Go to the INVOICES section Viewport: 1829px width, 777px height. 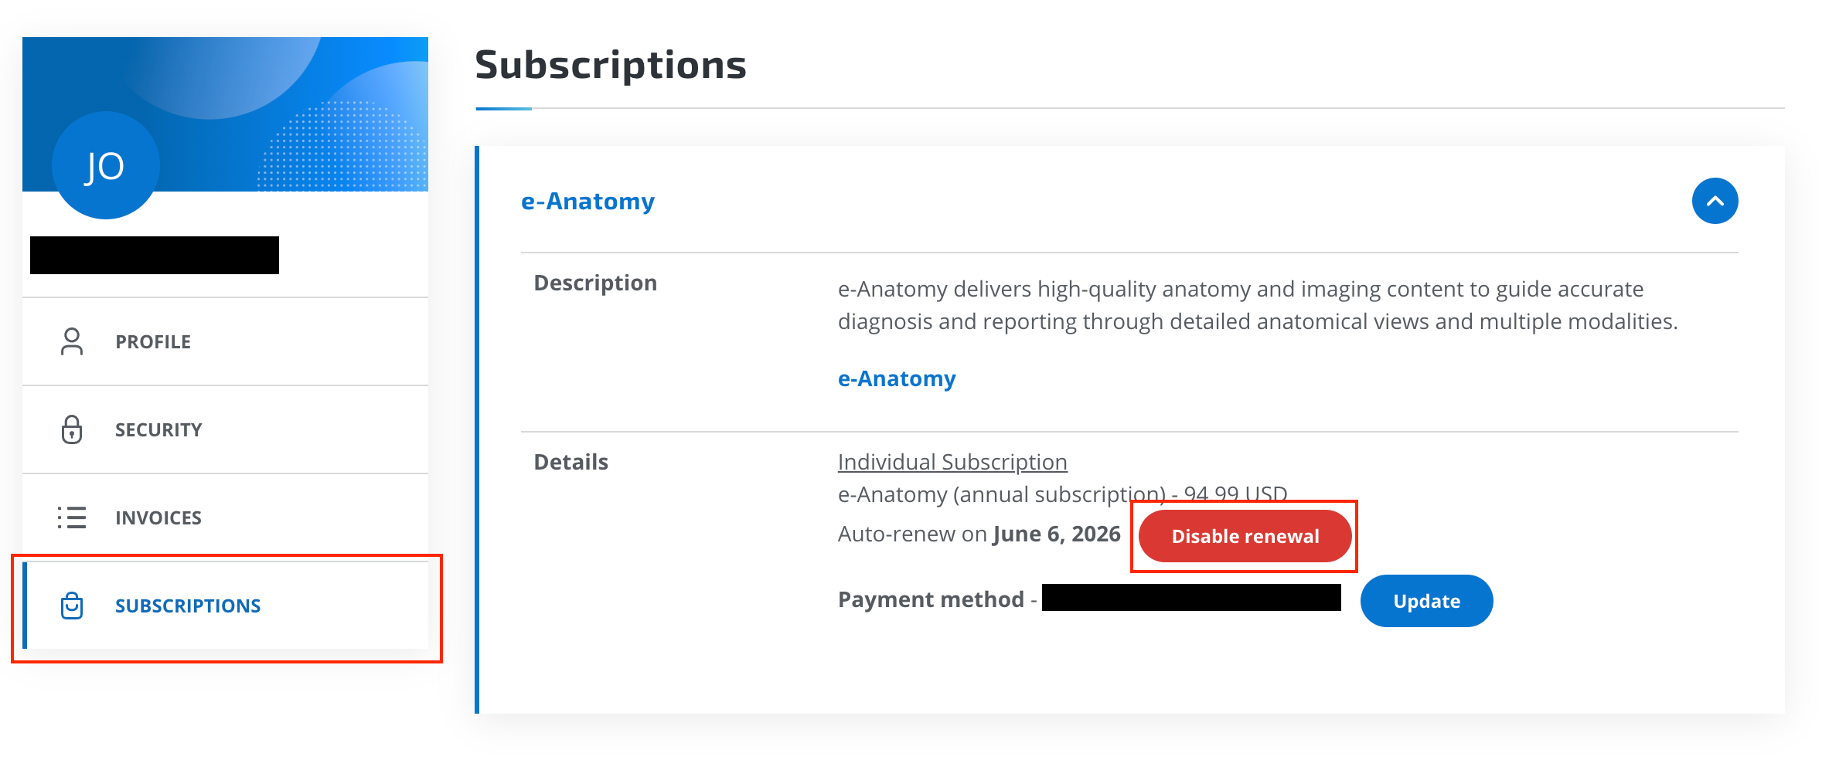tap(225, 517)
